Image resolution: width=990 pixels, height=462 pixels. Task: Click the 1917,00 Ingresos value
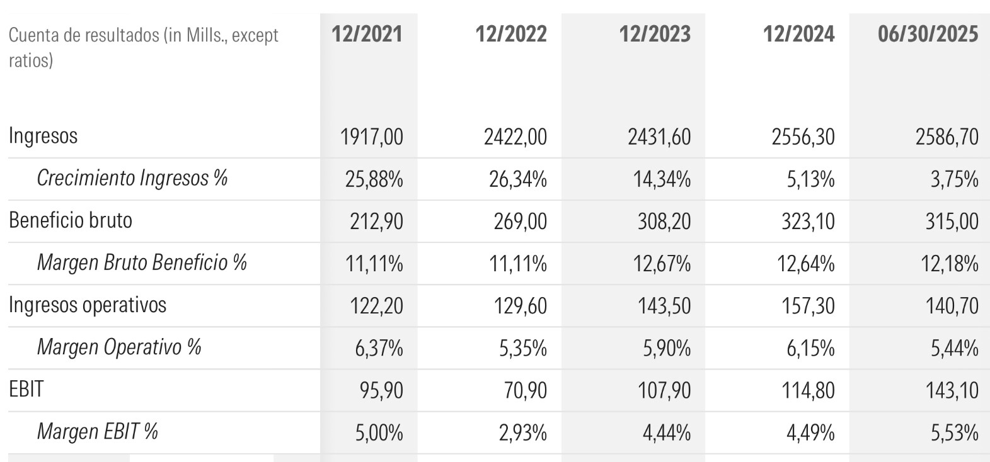click(x=371, y=137)
